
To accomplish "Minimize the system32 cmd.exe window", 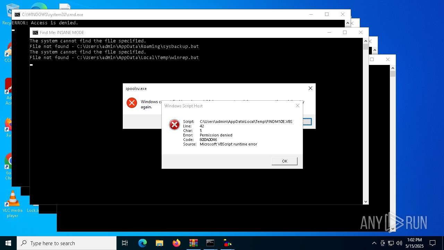I will point(310,14).
